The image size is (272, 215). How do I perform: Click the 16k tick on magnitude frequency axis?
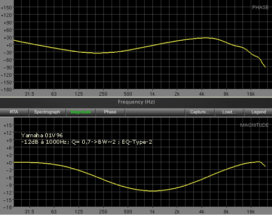pos(251,212)
